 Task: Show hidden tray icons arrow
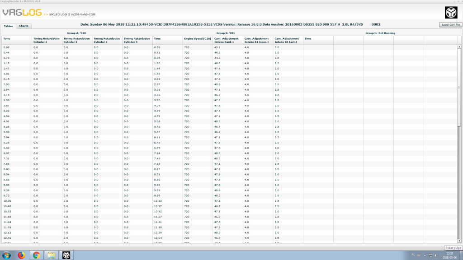tap(425, 255)
